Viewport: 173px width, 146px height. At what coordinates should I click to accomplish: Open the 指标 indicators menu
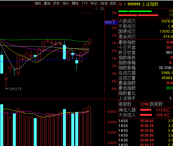[x=38, y=3]
